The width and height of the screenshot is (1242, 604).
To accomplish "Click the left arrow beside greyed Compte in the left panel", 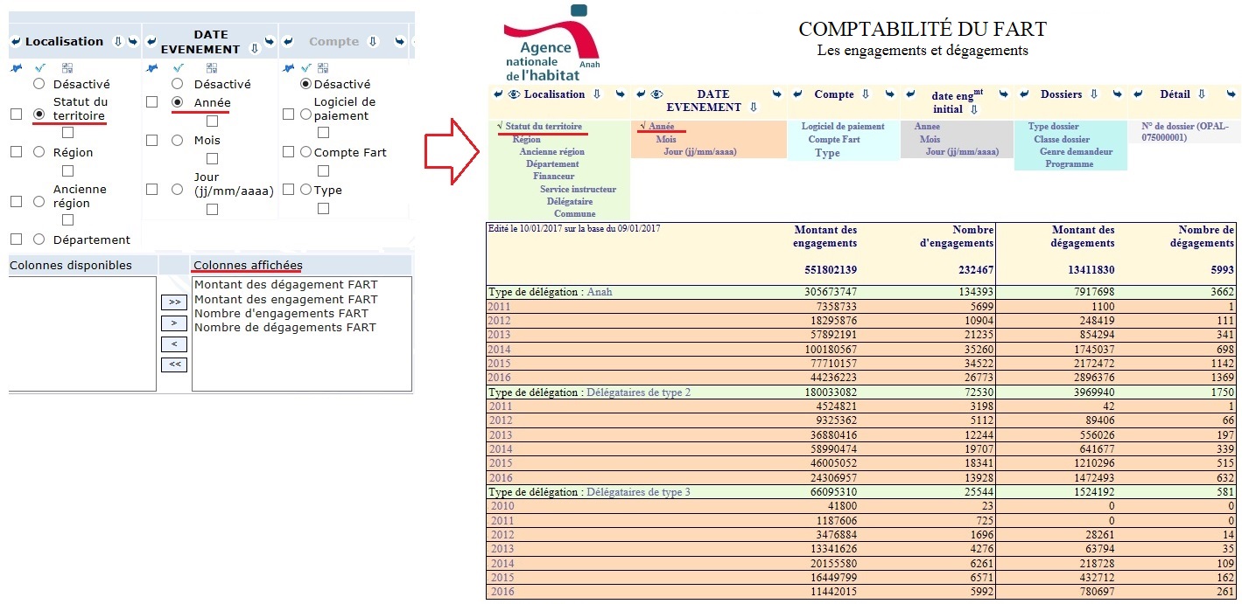I will 289,41.
